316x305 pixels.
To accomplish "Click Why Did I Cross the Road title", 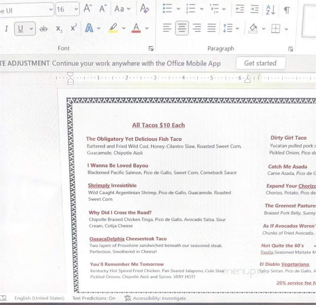I will [x=120, y=213].
